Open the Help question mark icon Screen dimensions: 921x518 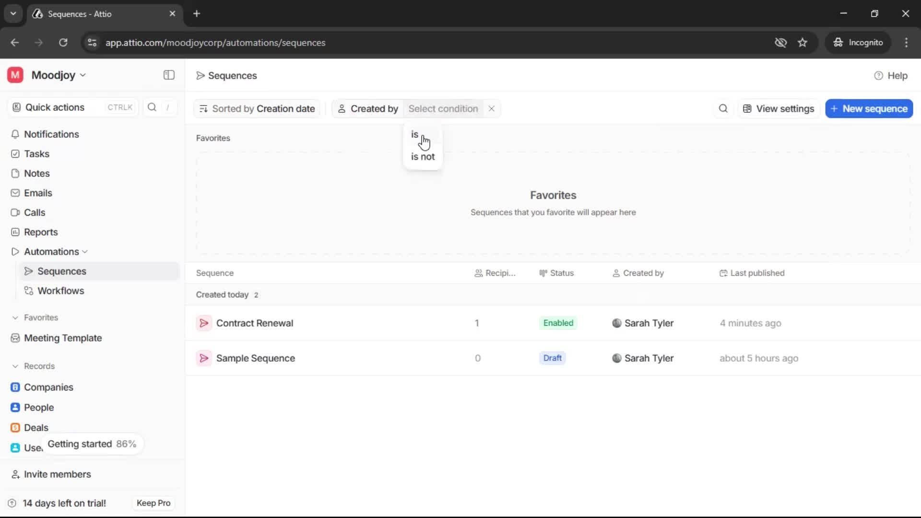tap(878, 76)
